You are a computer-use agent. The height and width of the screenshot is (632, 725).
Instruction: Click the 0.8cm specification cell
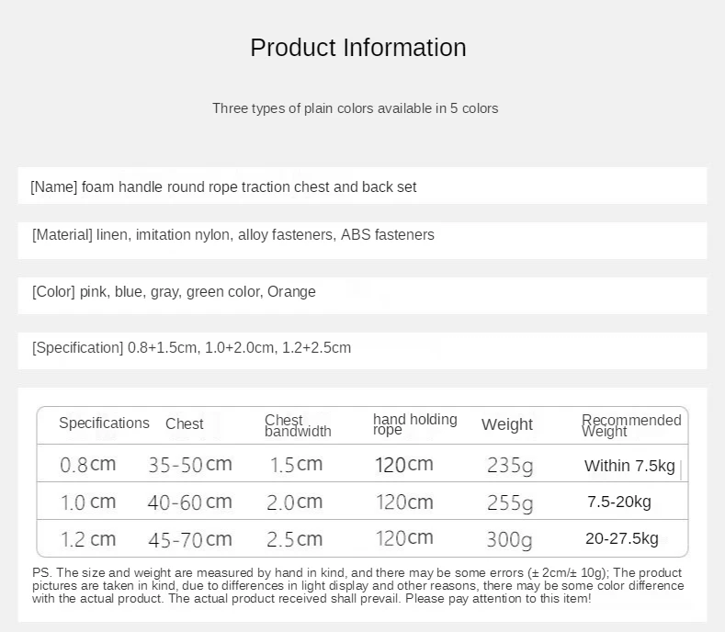coord(88,465)
